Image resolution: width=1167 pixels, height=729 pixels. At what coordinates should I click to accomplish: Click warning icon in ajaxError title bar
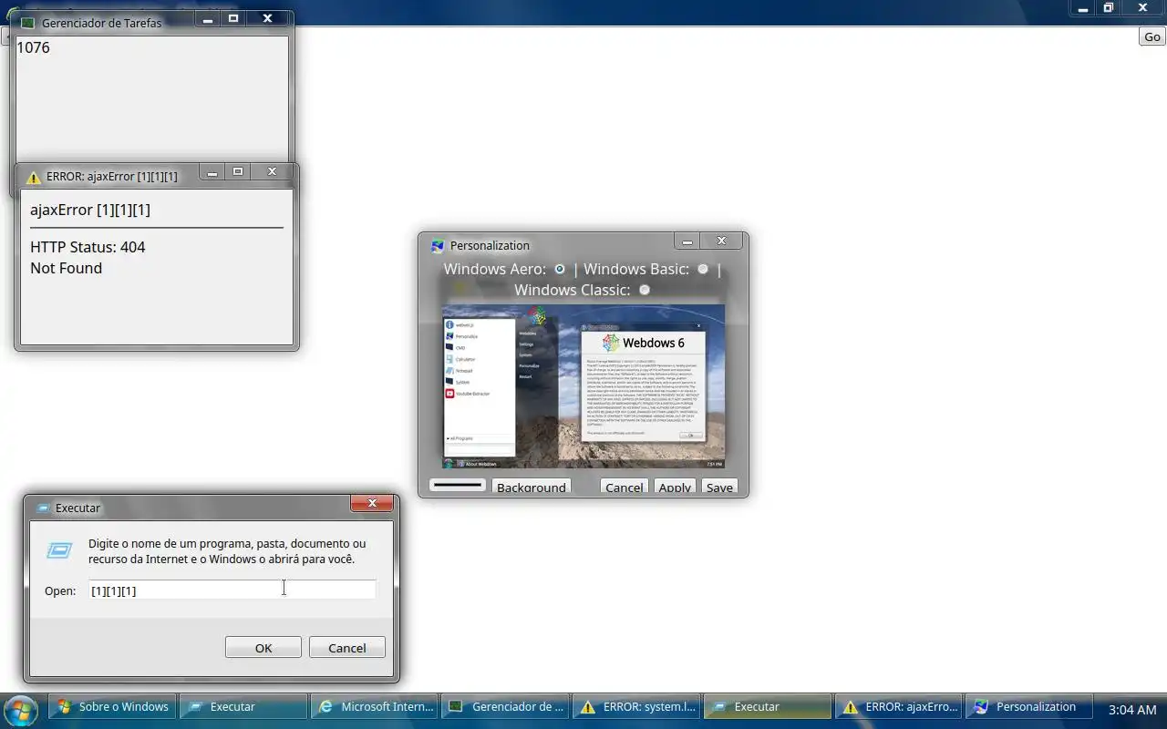34,177
